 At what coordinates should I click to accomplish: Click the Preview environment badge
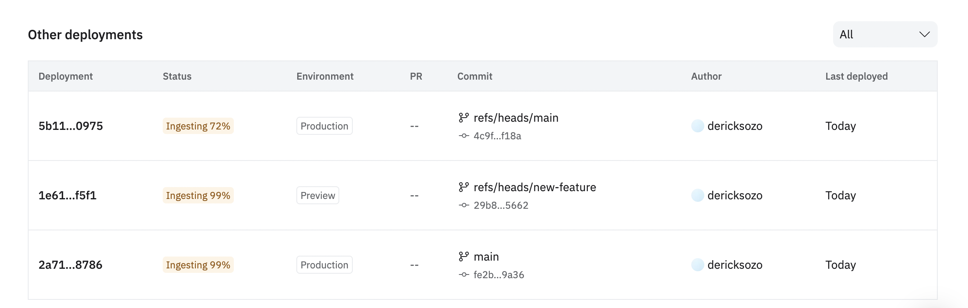(x=318, y=195)
